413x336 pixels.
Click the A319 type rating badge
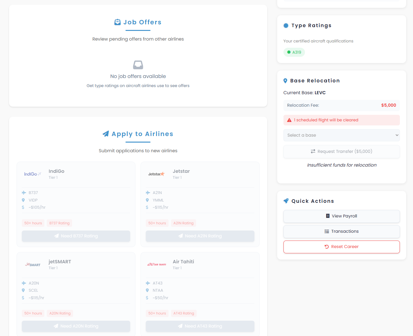point(294,52)
